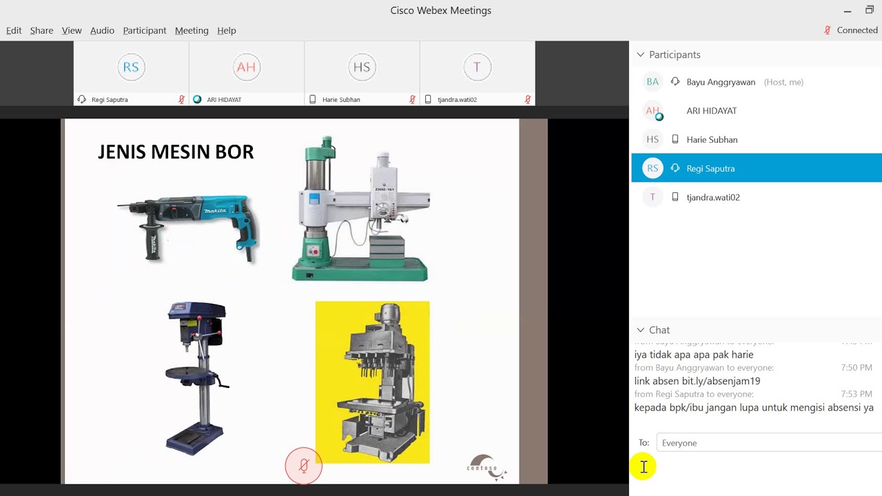Click the phone icon on Harie Subhan video tile
This screenshot has height=496, width=882.
[313, 99]
